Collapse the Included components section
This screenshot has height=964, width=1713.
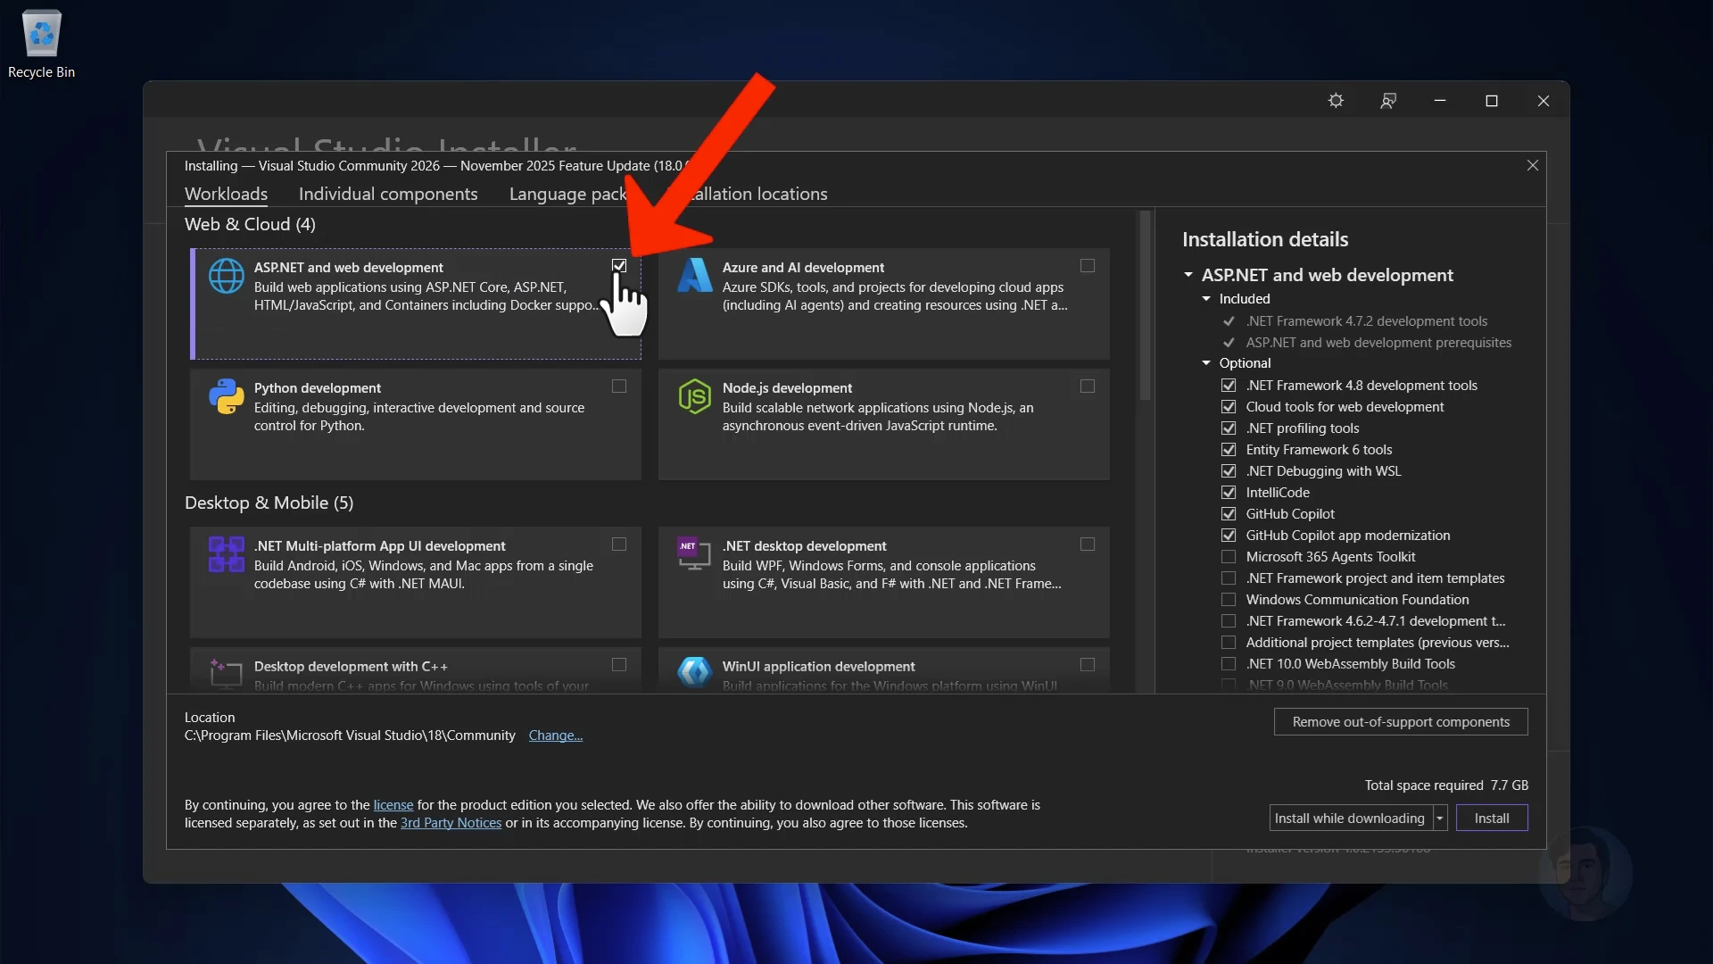coord(1206,299)
